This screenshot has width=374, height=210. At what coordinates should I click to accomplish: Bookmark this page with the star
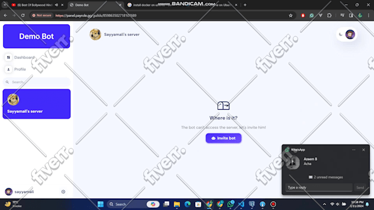point(290,15)
